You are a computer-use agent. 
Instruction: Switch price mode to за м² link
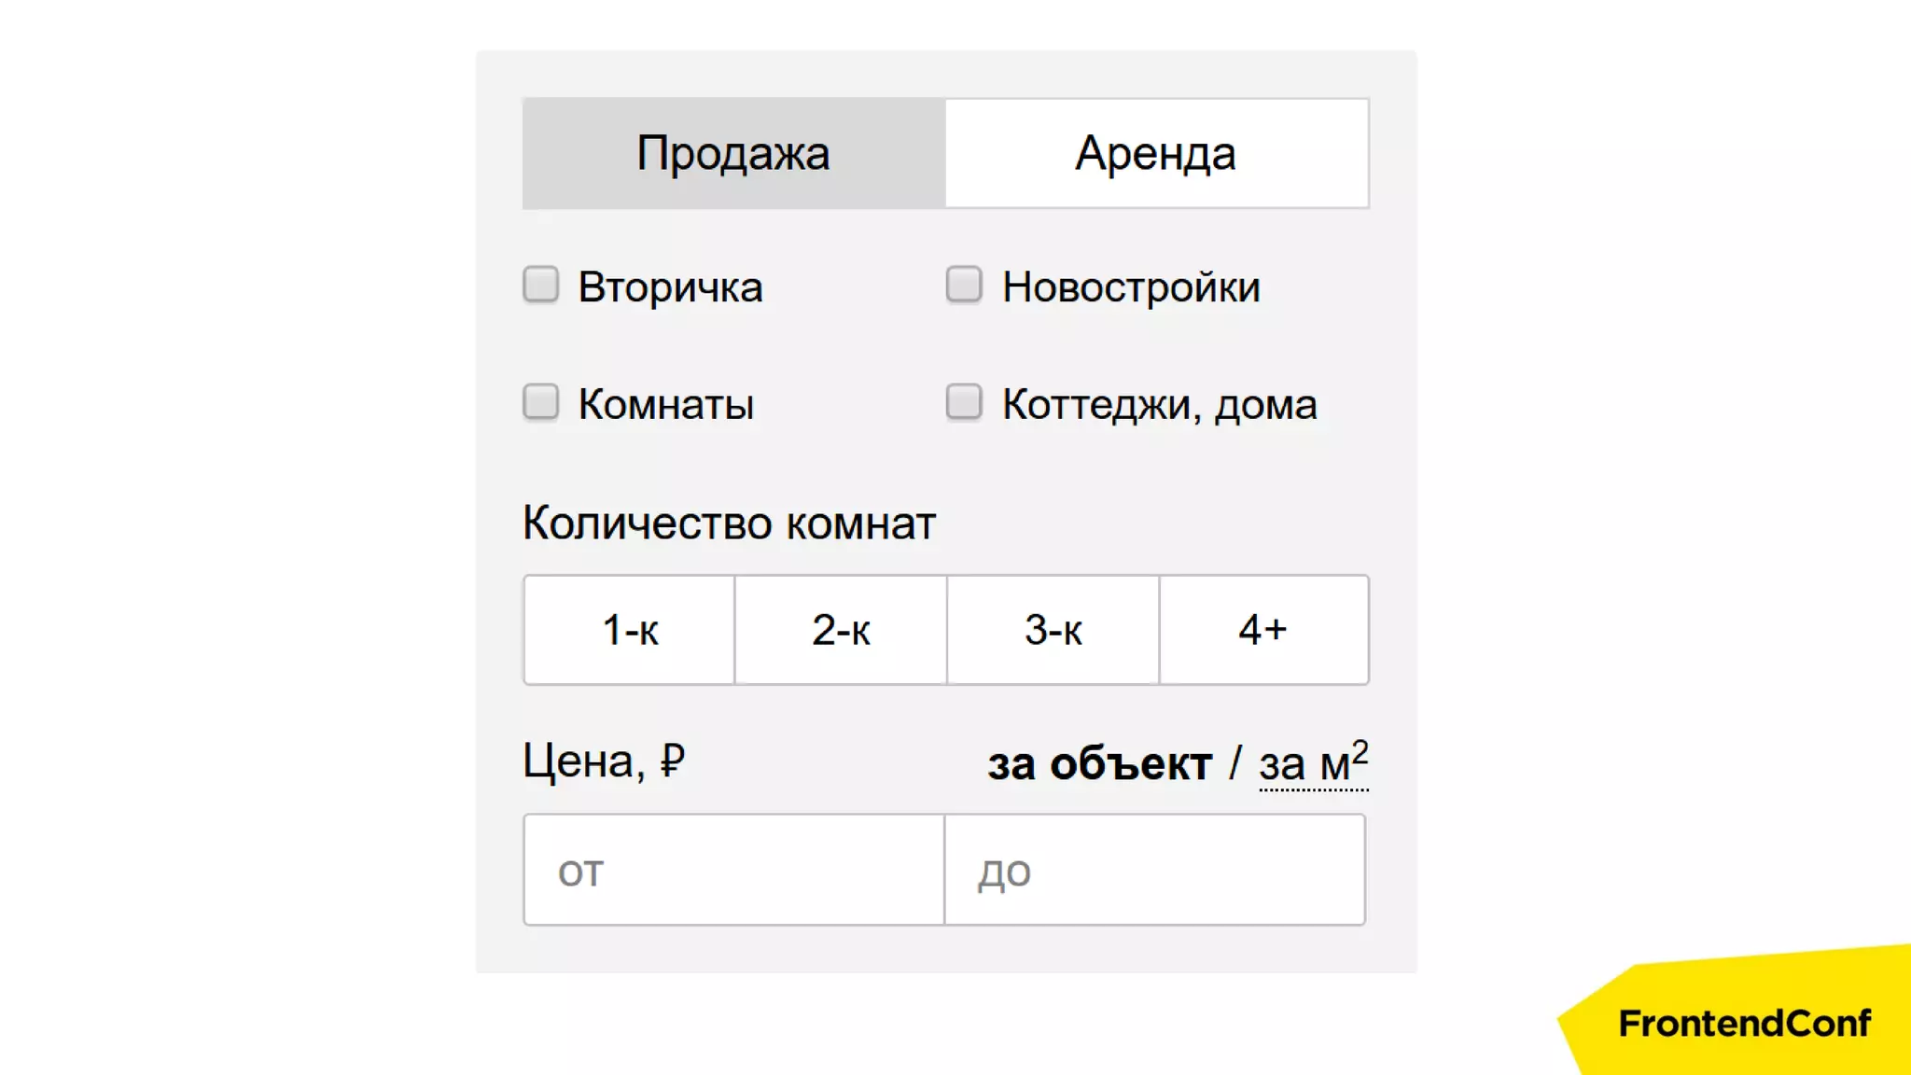1313,764
